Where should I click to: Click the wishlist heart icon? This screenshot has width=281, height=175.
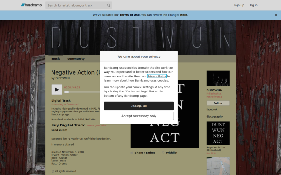(x=163, y=153)
